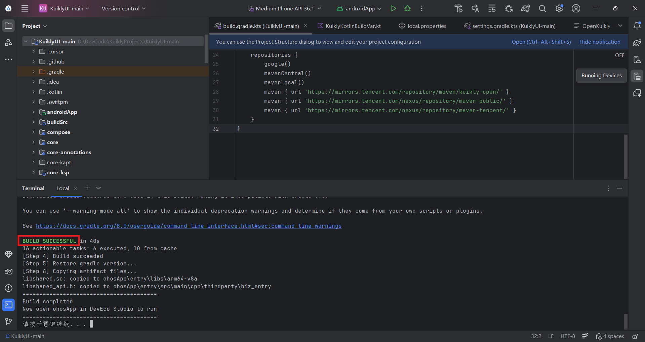Expand the androidApp module
Viewport: 645px width, 342px height.
(33, 112)
